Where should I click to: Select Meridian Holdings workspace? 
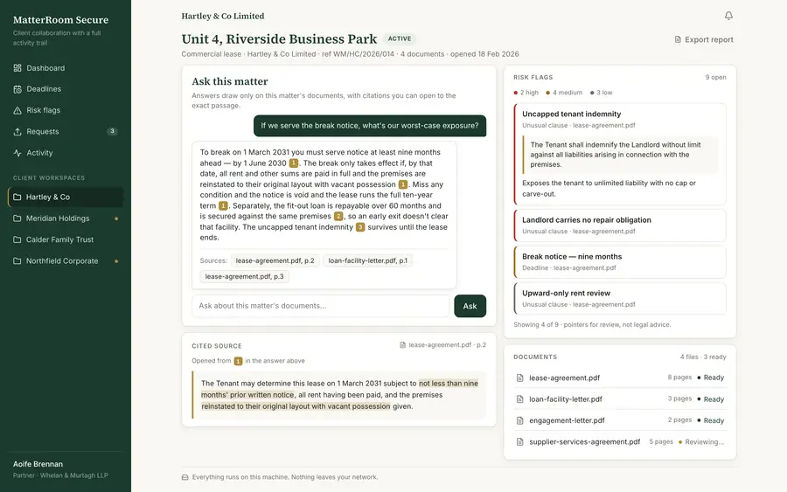[66, 218]
